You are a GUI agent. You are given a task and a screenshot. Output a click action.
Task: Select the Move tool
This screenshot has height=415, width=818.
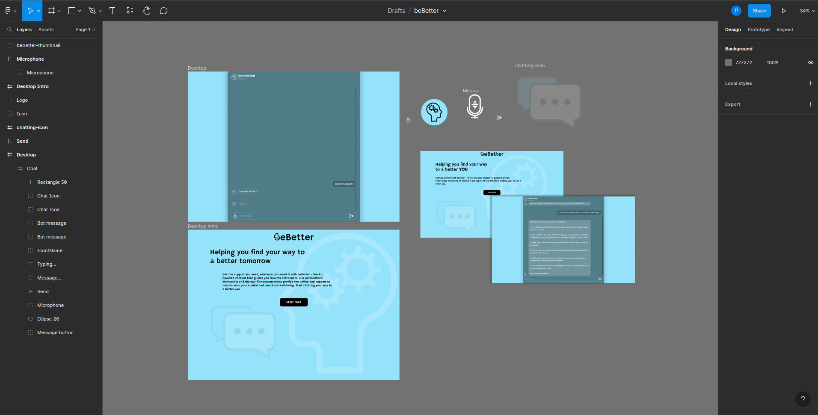[x=30, y=11]
